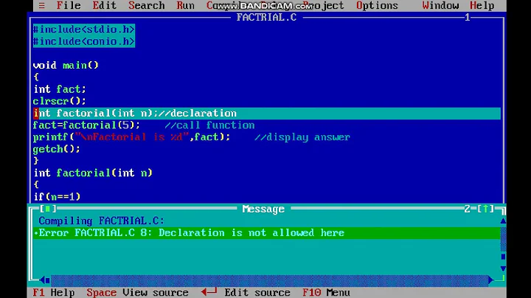The width and height of the screenshot is (531, 298).
Task: Select the 'Compiling FACTRIAL.C' message line
Action: [x=101, y=221]
